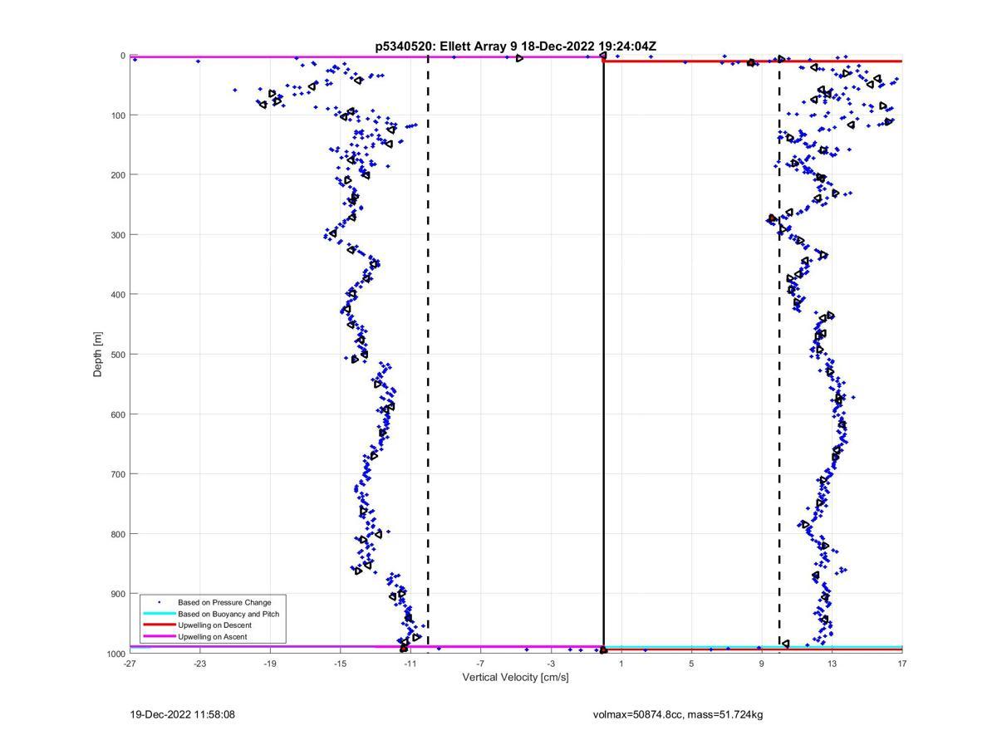Click the x-axis tick label -7
The width and height of the screenshot is (997, 735).
click(x=480, y=664)
